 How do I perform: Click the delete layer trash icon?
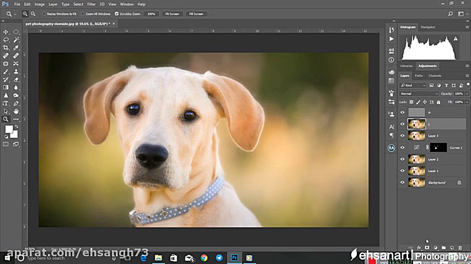pos(460,248)
